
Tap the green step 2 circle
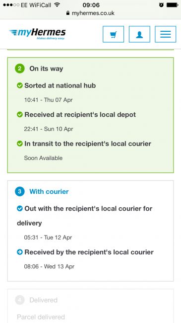click(20, 69)
